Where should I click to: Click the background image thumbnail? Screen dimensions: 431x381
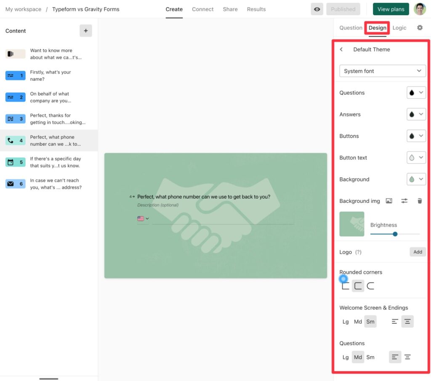pos(351,224)
